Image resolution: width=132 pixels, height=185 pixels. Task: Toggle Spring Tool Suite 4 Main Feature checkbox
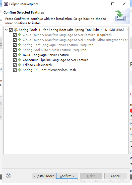[15, 50]
